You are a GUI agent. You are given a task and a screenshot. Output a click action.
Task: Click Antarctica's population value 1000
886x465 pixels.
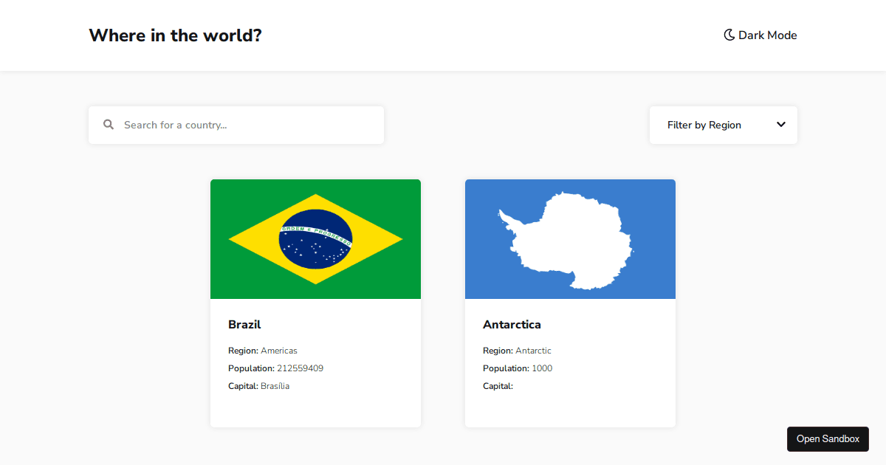click(543, 368)
